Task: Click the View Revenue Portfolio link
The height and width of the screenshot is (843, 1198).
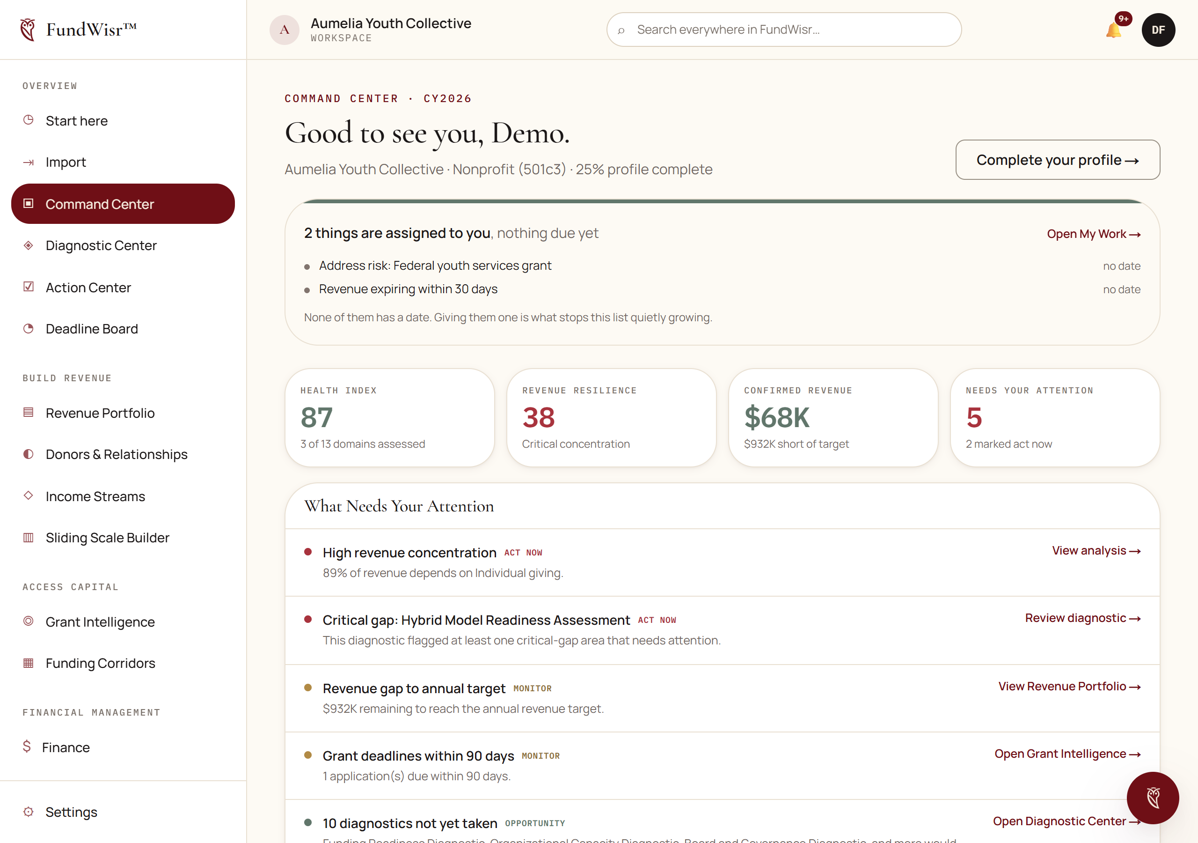Action: pos(1070,686)
